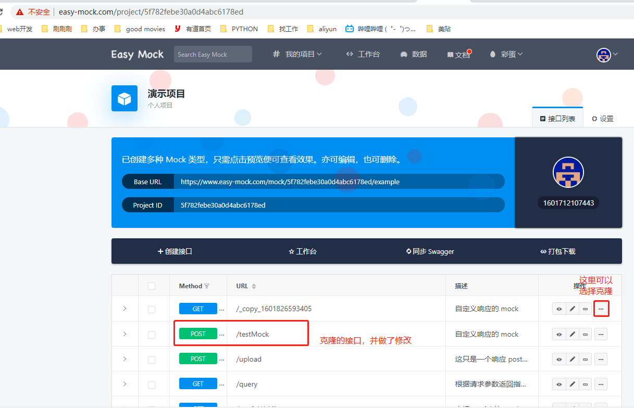Viewport: 634px width, 410px height.
Task: Open 文档 in the top navigation
Action: tap(459, 54)
